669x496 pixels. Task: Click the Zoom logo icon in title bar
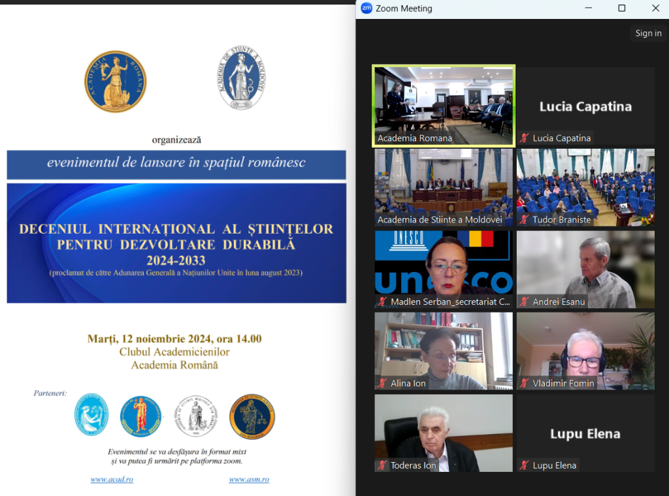coord(367,8)
